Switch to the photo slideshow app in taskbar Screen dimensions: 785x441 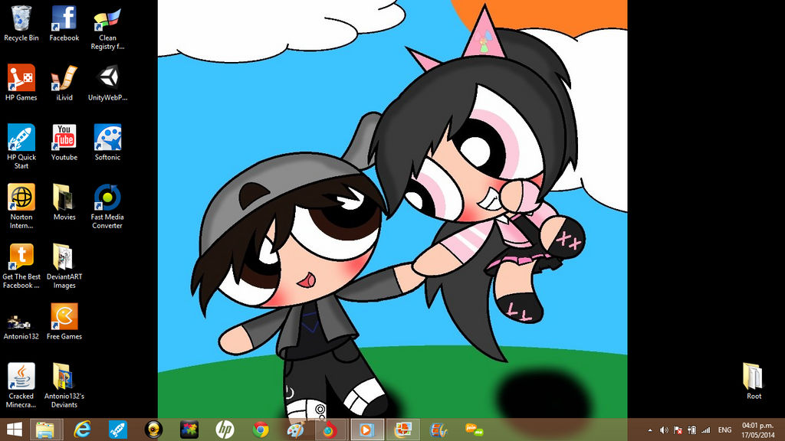point(402,430)
